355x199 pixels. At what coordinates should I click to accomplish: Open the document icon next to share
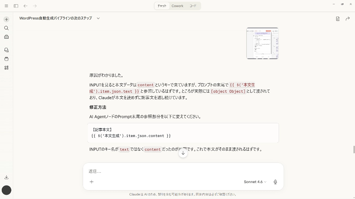[x=338, y=19]
